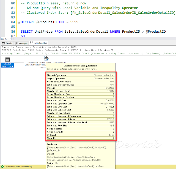This screenshot has width=176, height=169.
Task: Click the Messages tab icon
Action: tap(16, 43)
